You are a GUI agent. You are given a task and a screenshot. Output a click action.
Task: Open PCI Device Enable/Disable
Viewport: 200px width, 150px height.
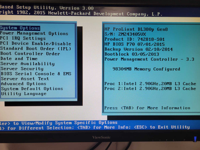click(x=35, y=43)
